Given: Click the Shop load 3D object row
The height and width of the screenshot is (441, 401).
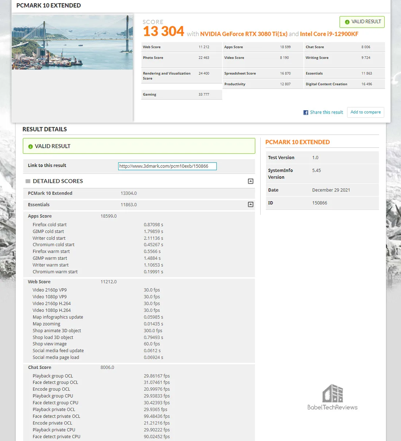Looking at the screenshot, I should click(x=139, y=338).
